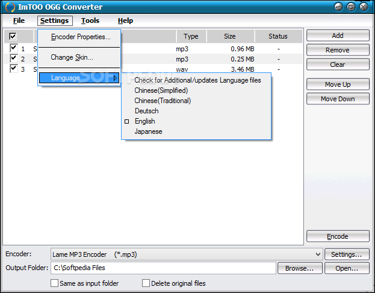
Task: Select Check for Additional/updates Language files
Action: (x=196, y=80)
